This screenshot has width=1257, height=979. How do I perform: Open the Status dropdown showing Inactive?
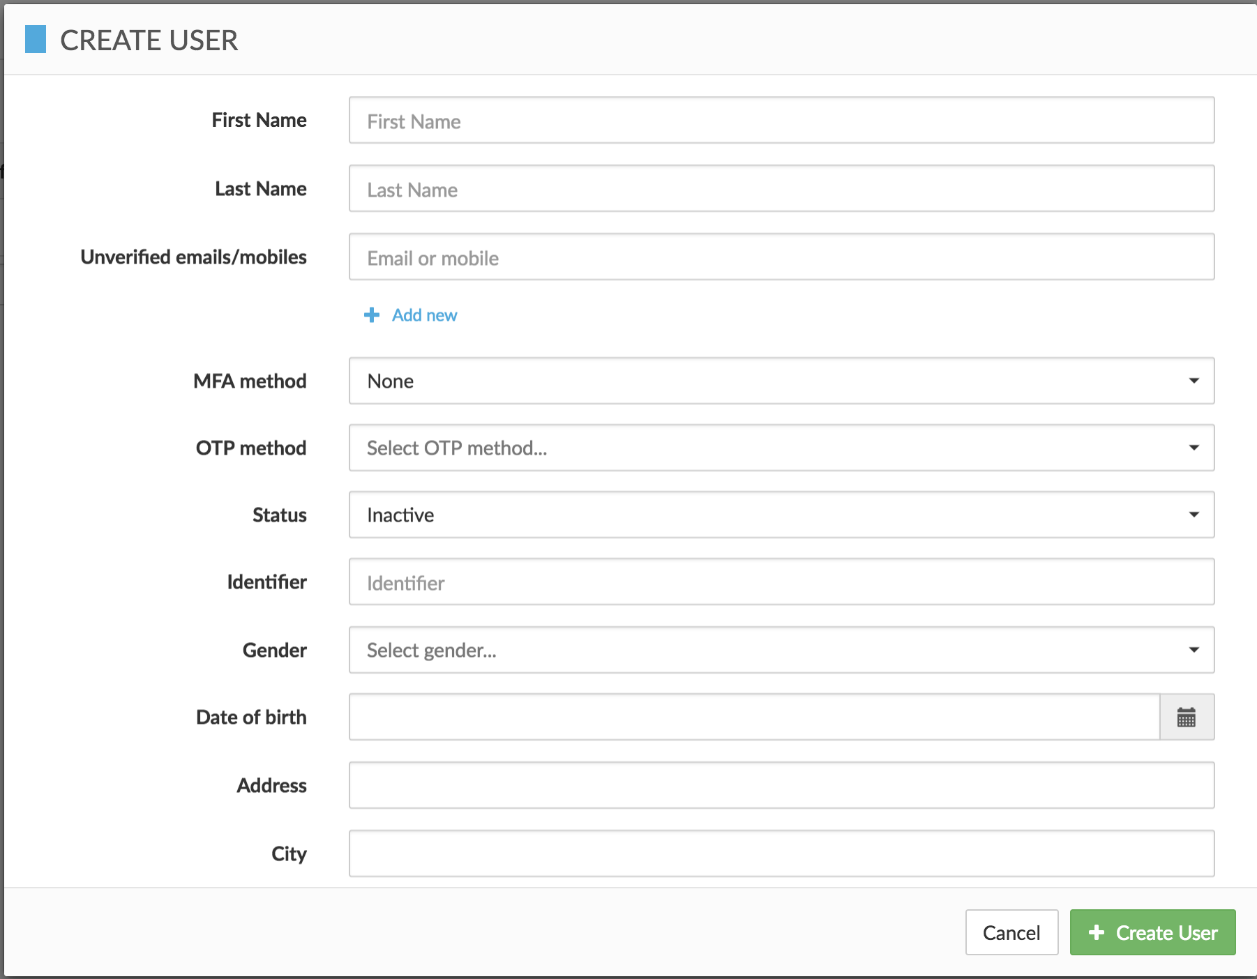781,515
